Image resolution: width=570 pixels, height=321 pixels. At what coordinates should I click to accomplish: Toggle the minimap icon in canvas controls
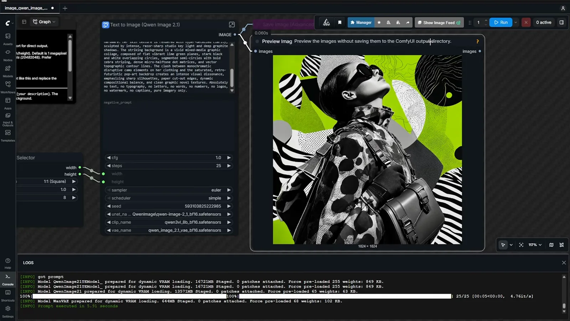tap(551, 245)
